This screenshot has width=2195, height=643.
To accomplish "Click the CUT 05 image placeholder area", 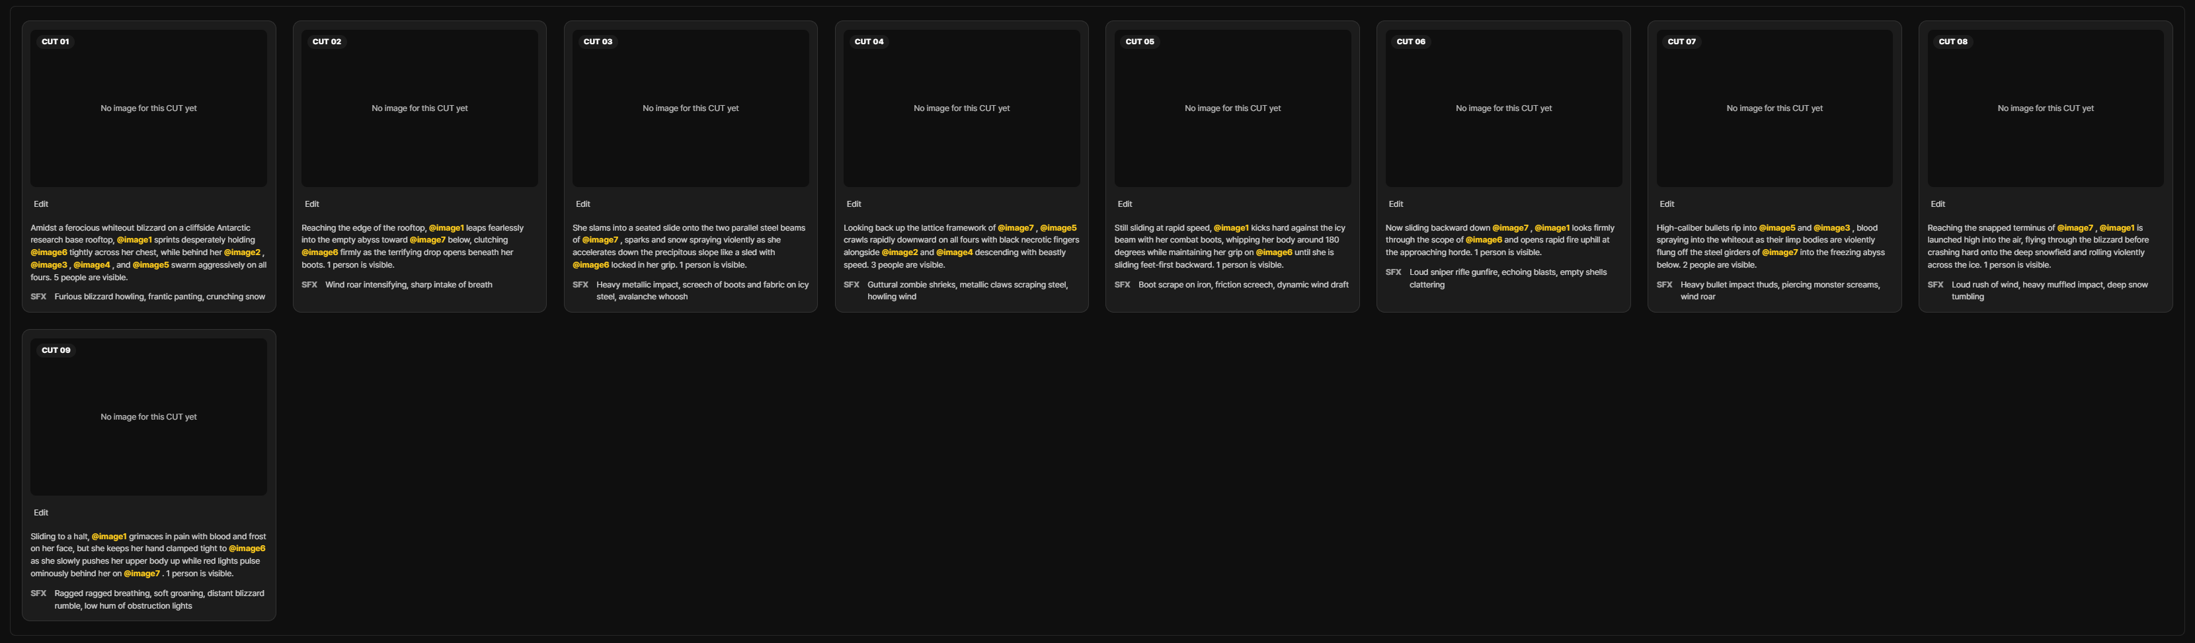I will point(1232,108).
